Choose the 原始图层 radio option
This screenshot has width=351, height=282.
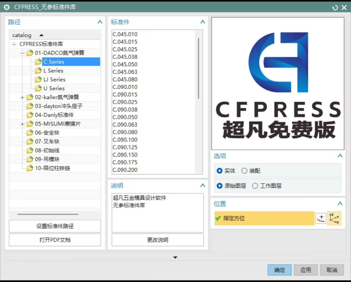click(x=219, y=186)
